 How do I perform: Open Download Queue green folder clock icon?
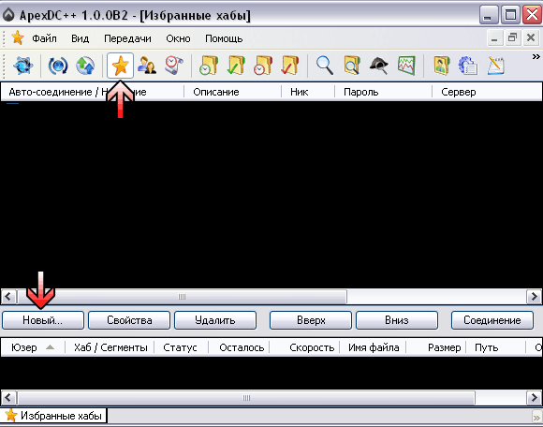pyautogui.click(x=209, y=66)
